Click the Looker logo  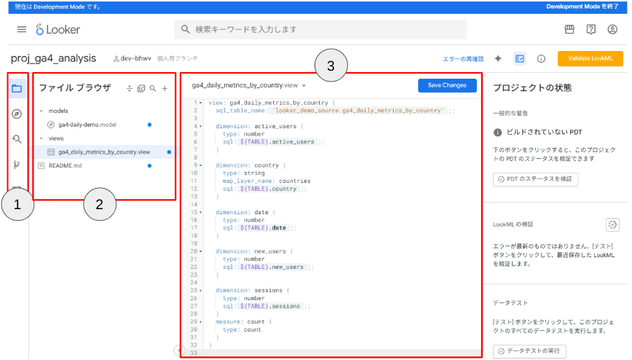[x=58, y=29]
